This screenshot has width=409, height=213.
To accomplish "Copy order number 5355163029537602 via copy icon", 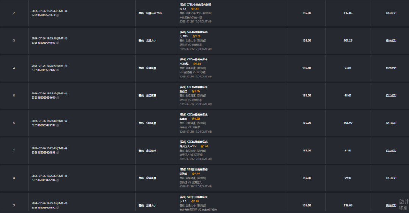I will coord(58,70).
